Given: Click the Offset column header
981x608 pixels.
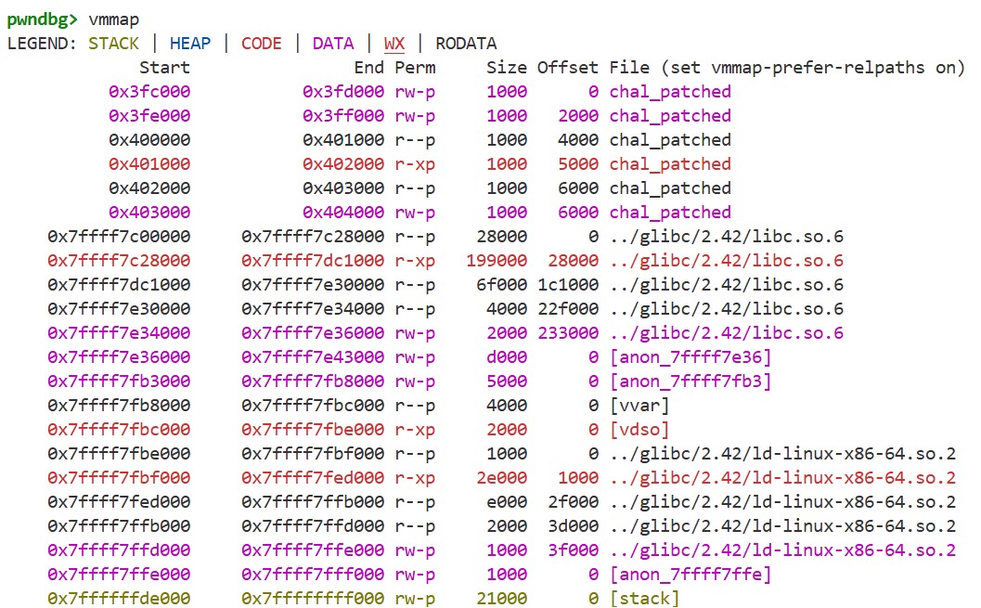Looking at the screenshot, I should tap(567, 68).
